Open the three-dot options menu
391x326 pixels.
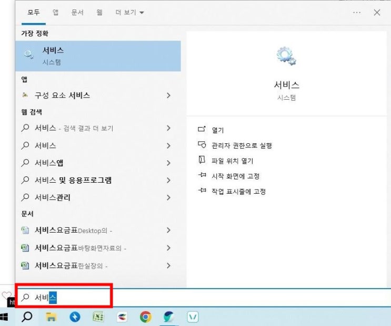pyautogui.click(x=357, y=13)
